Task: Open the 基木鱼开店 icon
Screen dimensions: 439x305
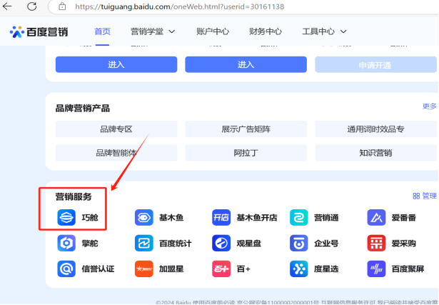Action: pyautogui.click(x=221, y=217)
